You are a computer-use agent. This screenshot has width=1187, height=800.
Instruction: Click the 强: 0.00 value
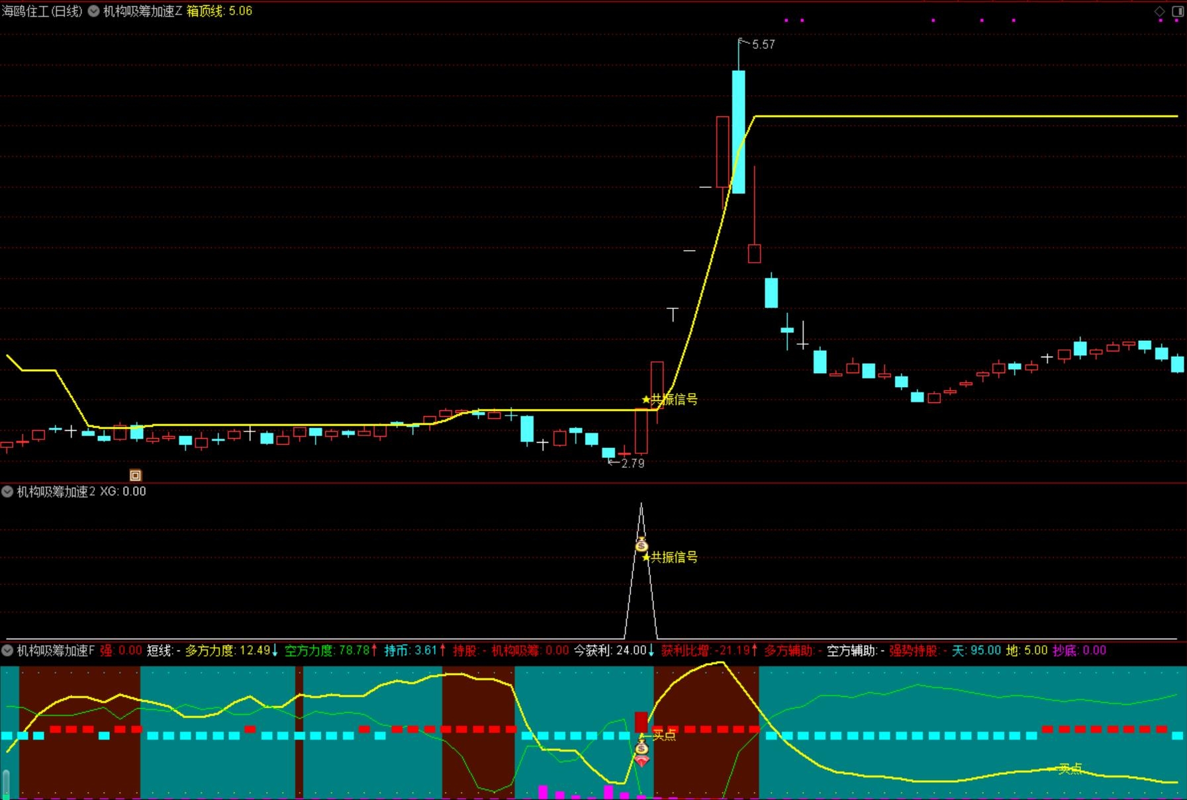pos(121,650)
